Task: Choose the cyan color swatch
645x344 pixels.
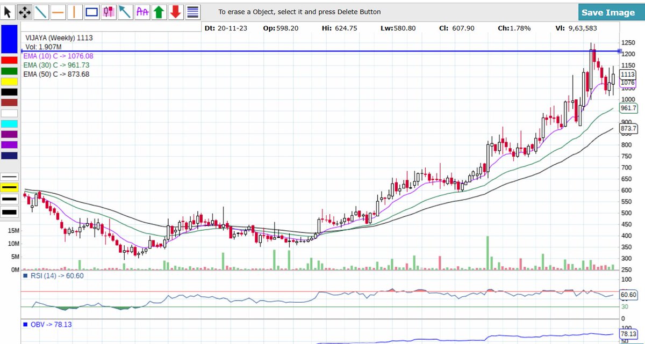Action: (x=10, y=123)
